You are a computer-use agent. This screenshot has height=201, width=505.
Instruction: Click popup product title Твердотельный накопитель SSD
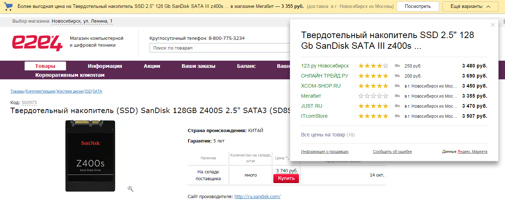click(387, 41)
